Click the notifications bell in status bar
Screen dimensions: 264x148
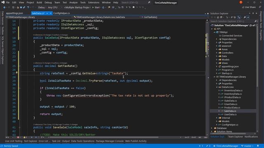(258, 146)
